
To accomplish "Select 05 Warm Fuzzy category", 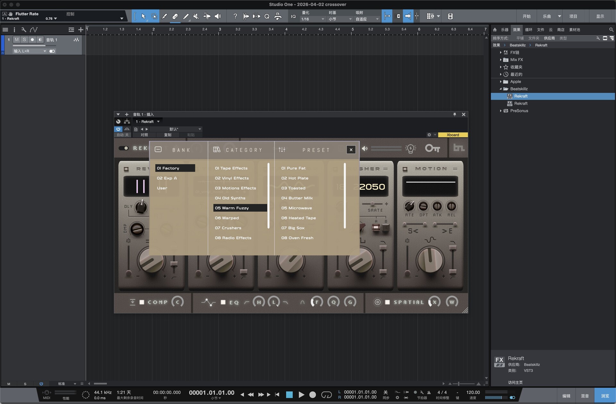I will [x=240, y=208].
